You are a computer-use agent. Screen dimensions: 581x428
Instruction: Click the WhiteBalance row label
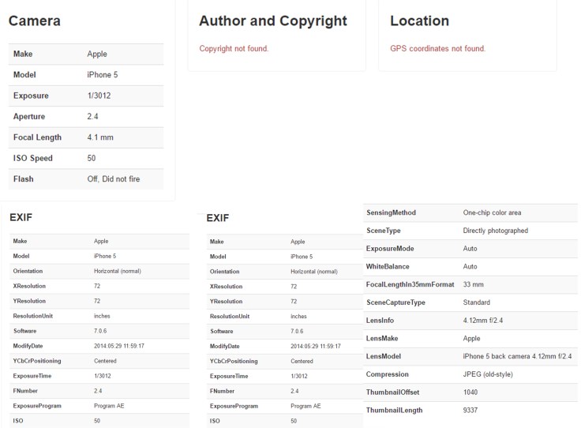(x=388, y=267)
